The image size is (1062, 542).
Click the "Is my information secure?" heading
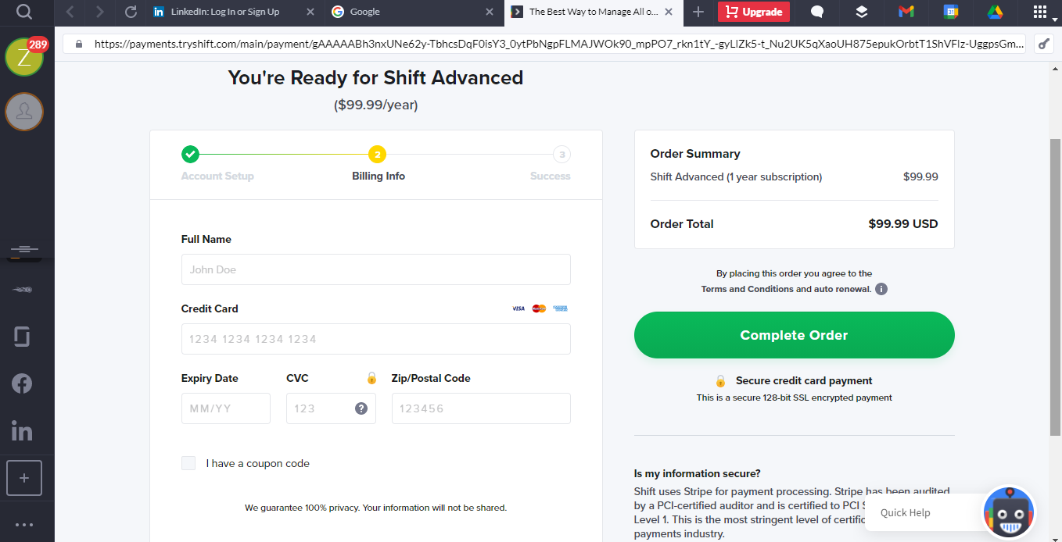click(698, 473)
